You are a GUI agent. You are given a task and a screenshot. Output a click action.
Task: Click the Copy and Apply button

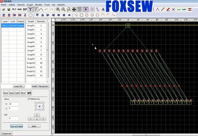tap(16, 126)
